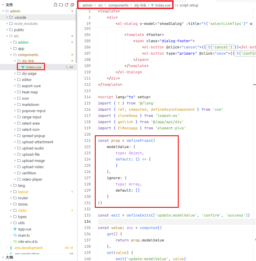Click the Vue icon in the breadcrumb index.vue
This screenshot has height=261, width=256.
tap(152, 5)
